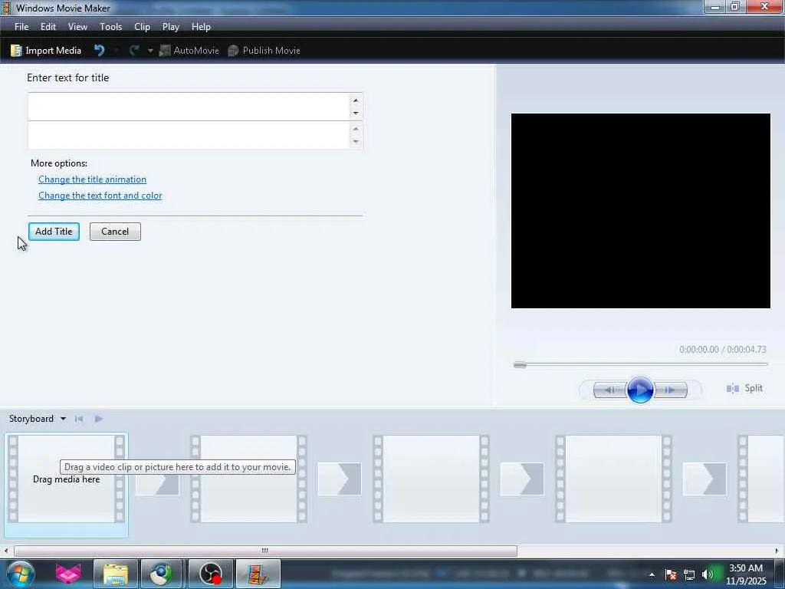Click the Action Center flag tray icon
The image size is (785, 589).
coord(671,574)
